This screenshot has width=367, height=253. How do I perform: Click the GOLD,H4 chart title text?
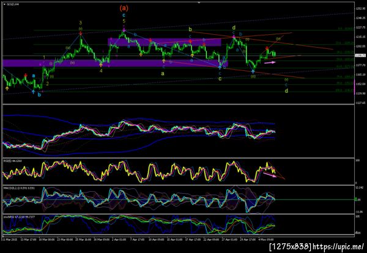(13, 4)
